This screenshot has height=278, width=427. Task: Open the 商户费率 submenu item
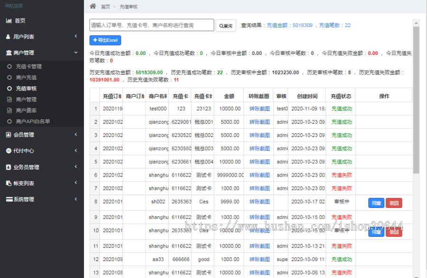click(x=26, y=110)
